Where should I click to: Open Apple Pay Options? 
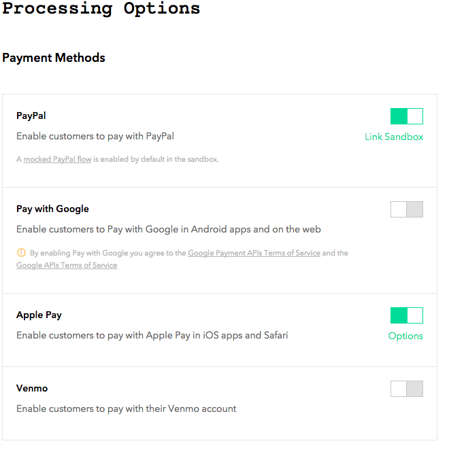[405, 336]
